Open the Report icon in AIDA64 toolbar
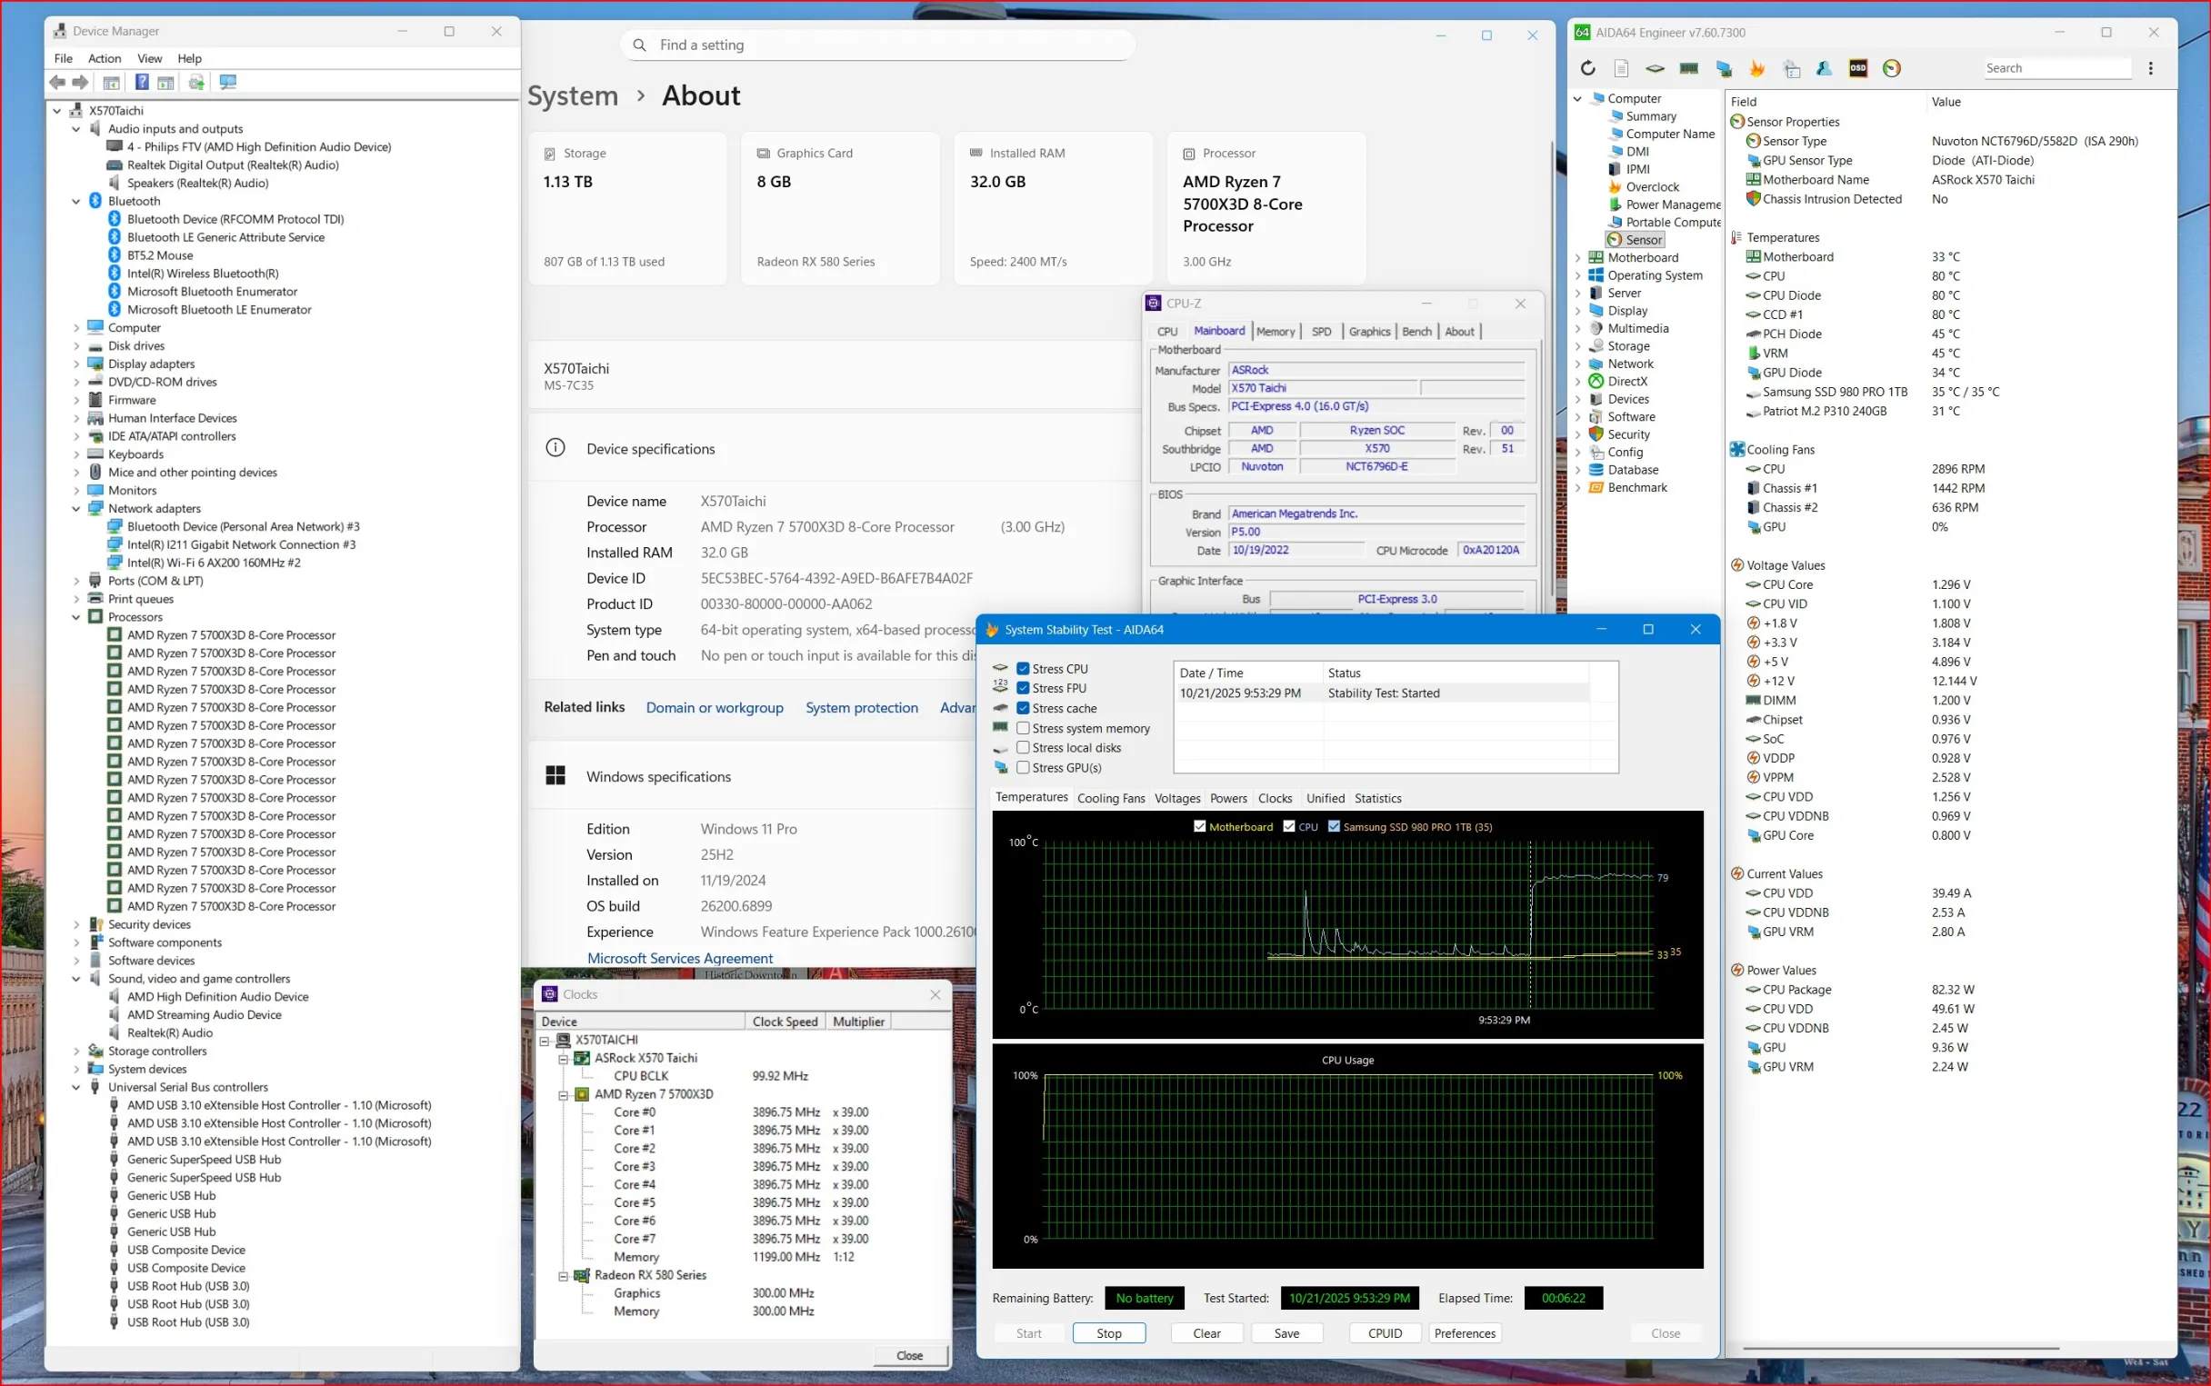Screen dimensions: 2211x1386 click(x=1621, y=69)
